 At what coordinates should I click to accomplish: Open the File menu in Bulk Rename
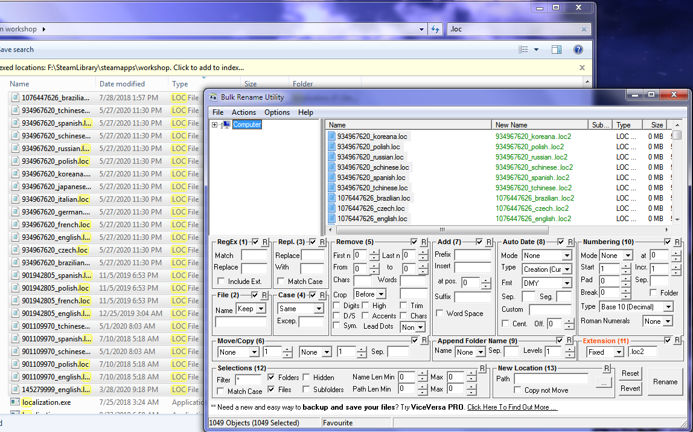coord(218,112)
